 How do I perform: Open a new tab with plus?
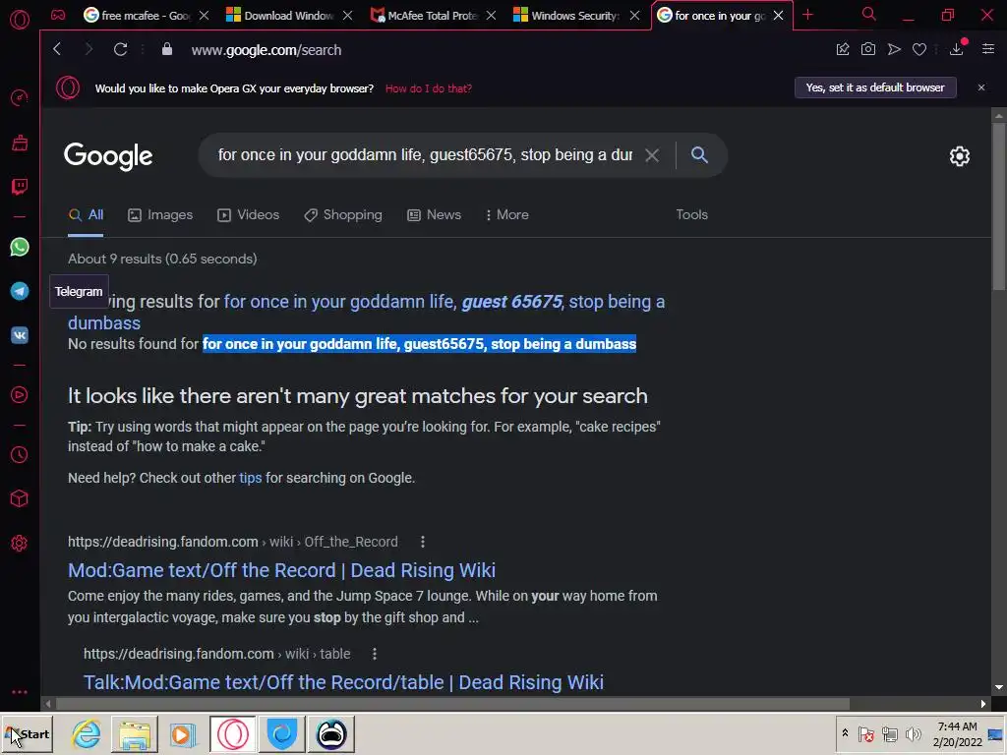point(808,15)
